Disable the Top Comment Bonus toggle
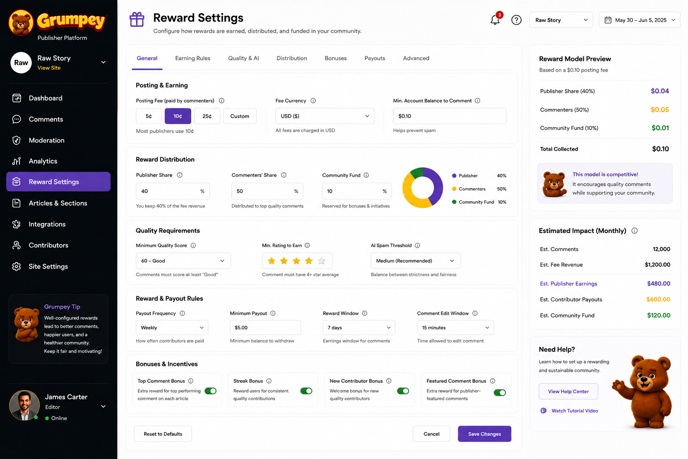This screenshot has width=688, height=459. pos(211,391)
